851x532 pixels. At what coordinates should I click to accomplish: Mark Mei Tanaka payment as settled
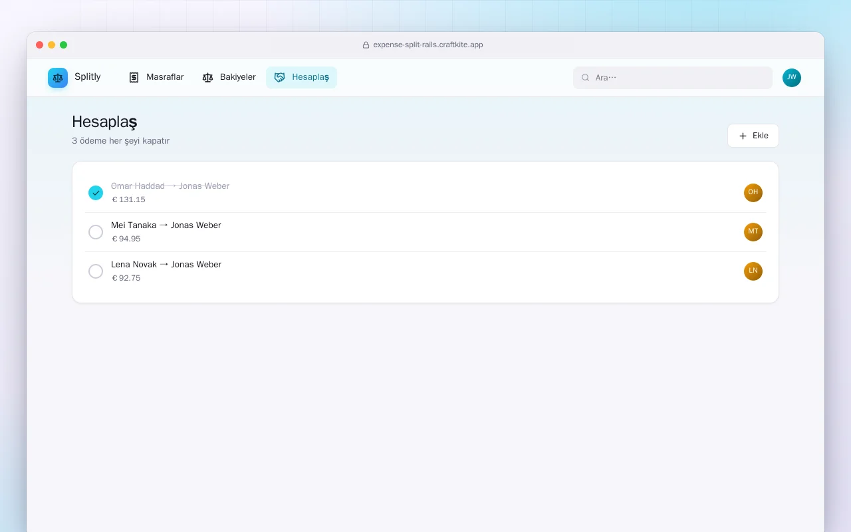coord(96,232)
